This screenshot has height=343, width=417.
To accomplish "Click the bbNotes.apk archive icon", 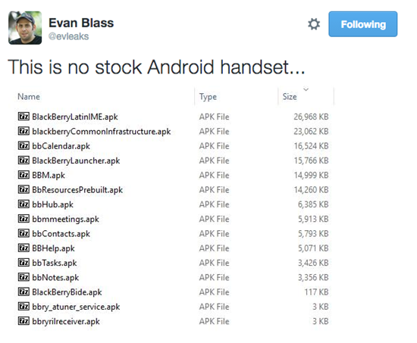I will pyautogui.click(x=24, y=277).
